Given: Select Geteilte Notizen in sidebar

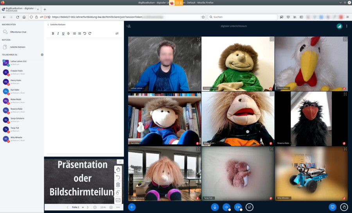Looking at the screenshot, I should (17, 47).
